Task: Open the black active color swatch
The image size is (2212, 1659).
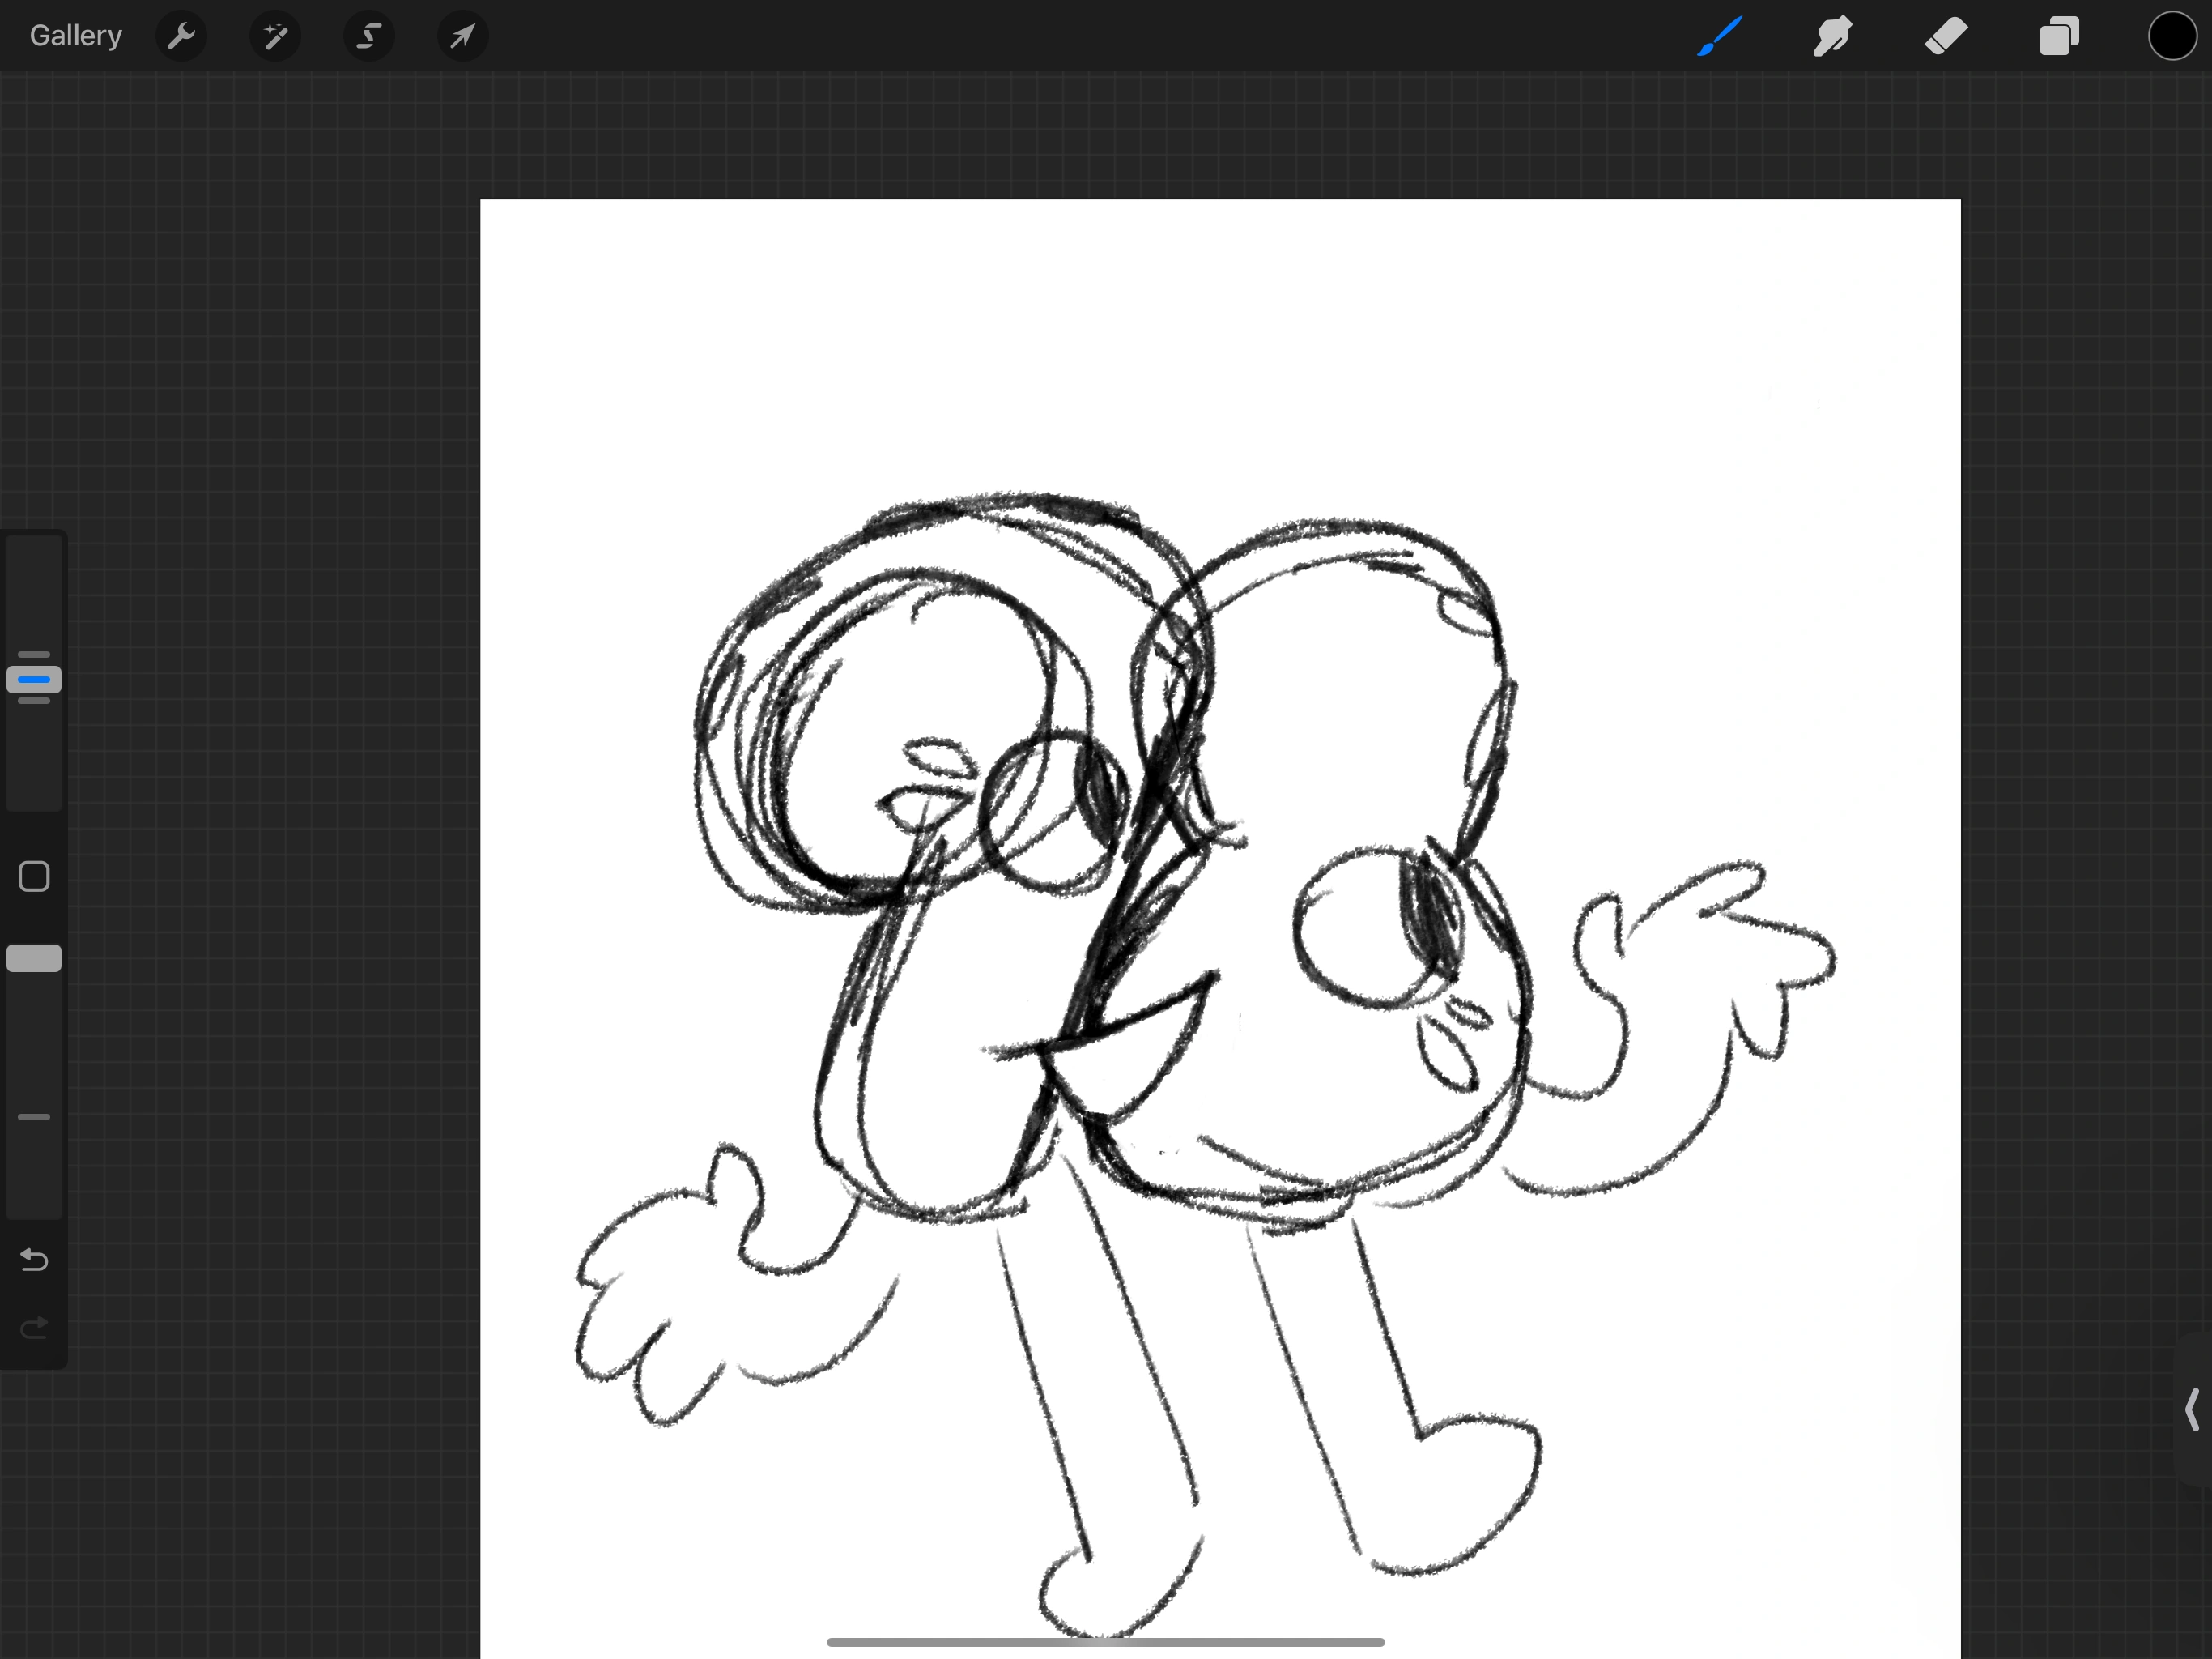Action: click(2172, 37)
